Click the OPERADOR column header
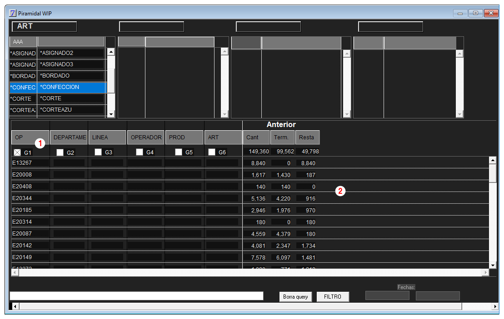The image size is (504, 319). (146, 137)
